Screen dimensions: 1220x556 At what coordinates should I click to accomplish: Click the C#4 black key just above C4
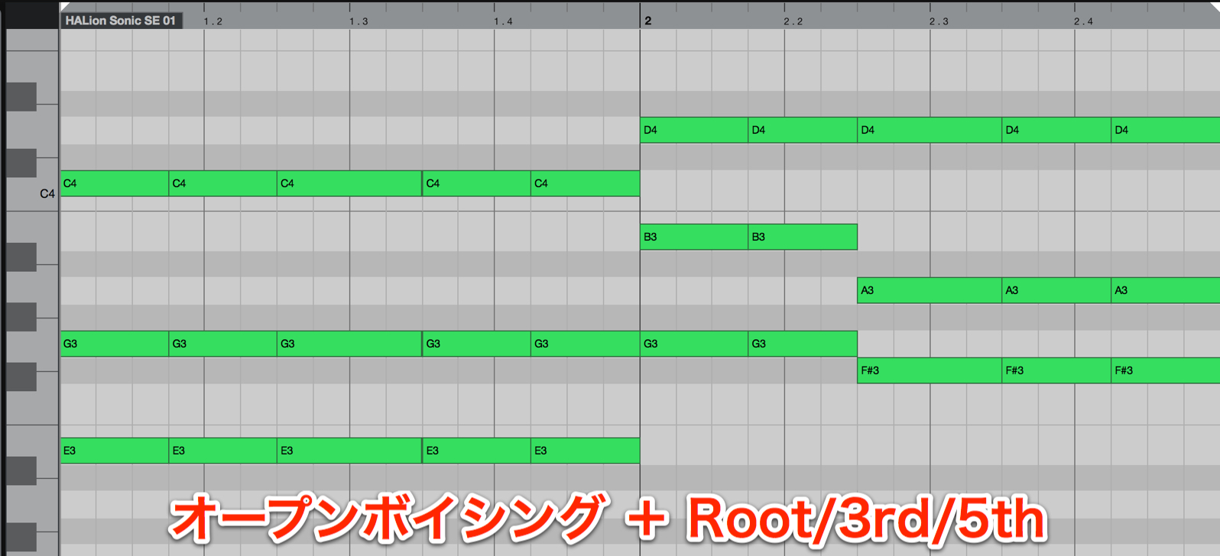tap(21, 163)
